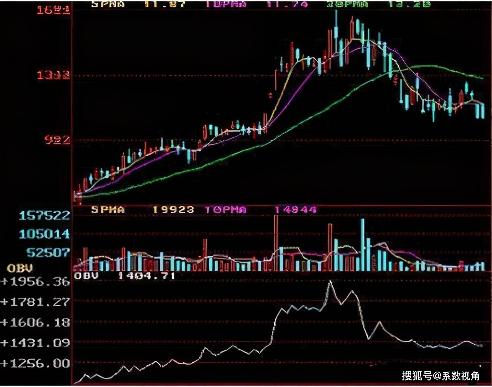Select the +1781.27 OBV axis value
The image size is (492, 387).
pos(35,302)
